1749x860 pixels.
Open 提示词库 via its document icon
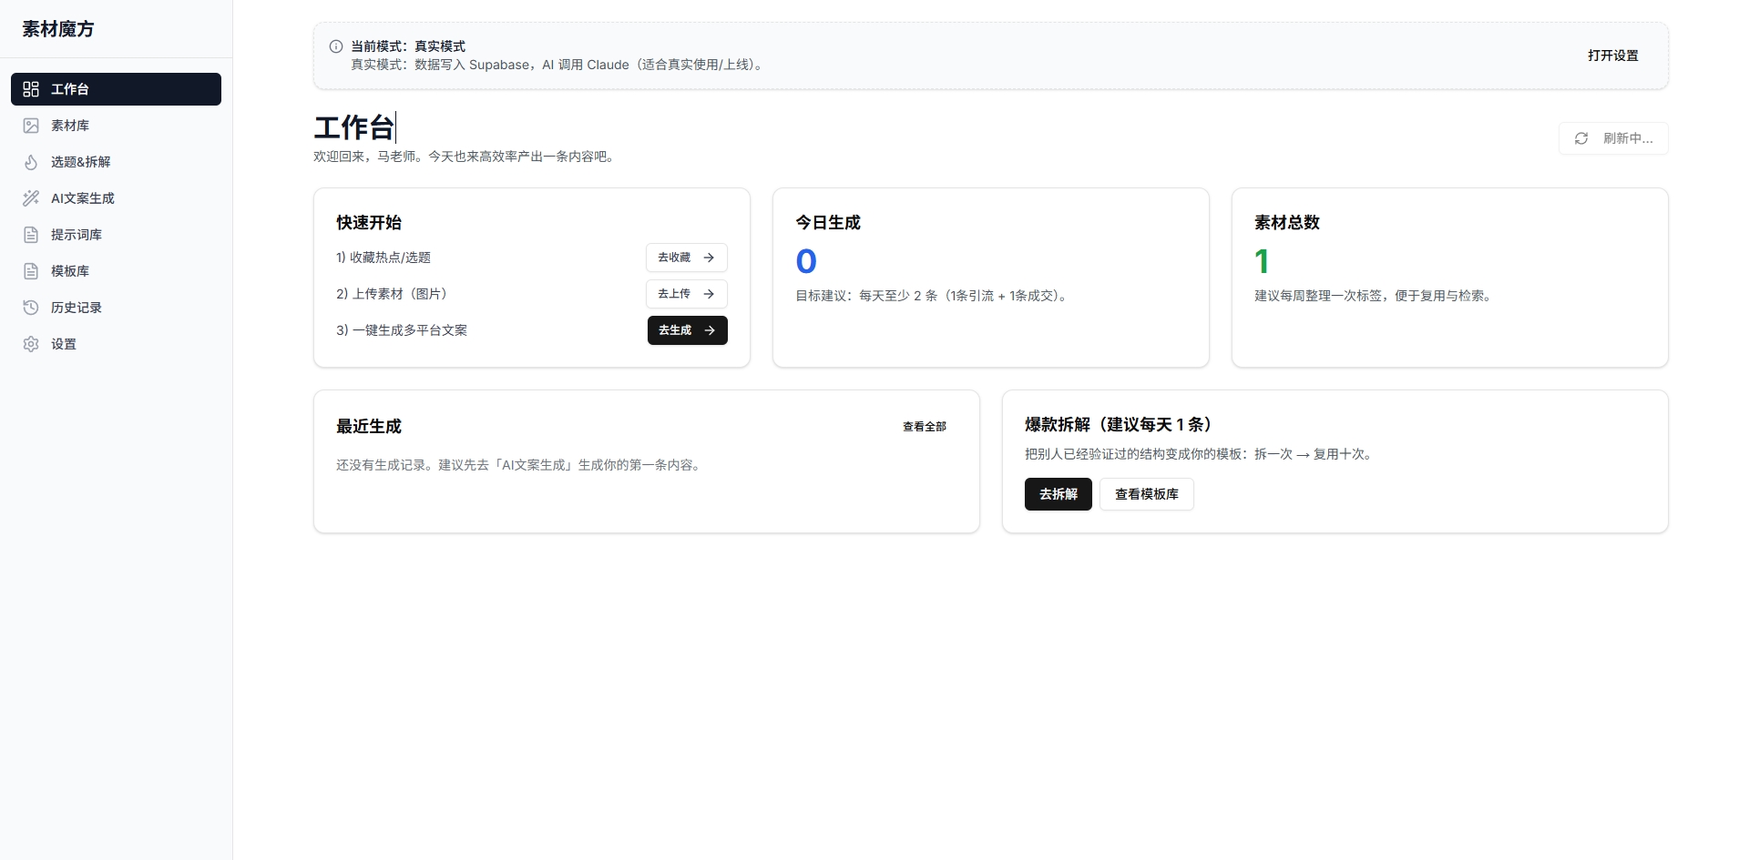click(31, 235)
